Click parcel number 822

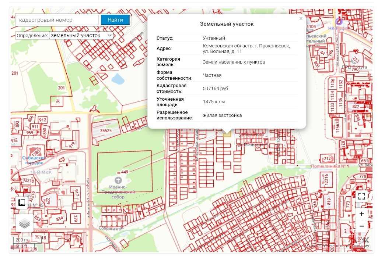coord(356,107)
